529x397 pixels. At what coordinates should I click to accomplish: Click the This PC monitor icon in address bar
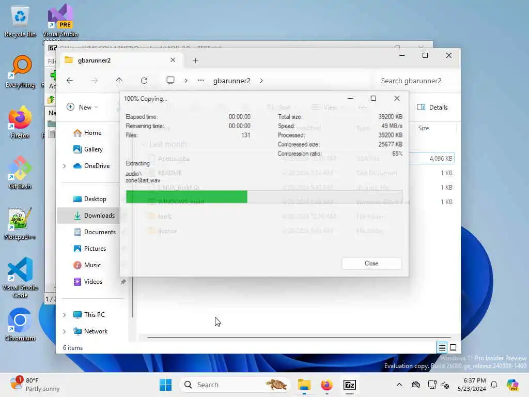click(x=170, y=81)
